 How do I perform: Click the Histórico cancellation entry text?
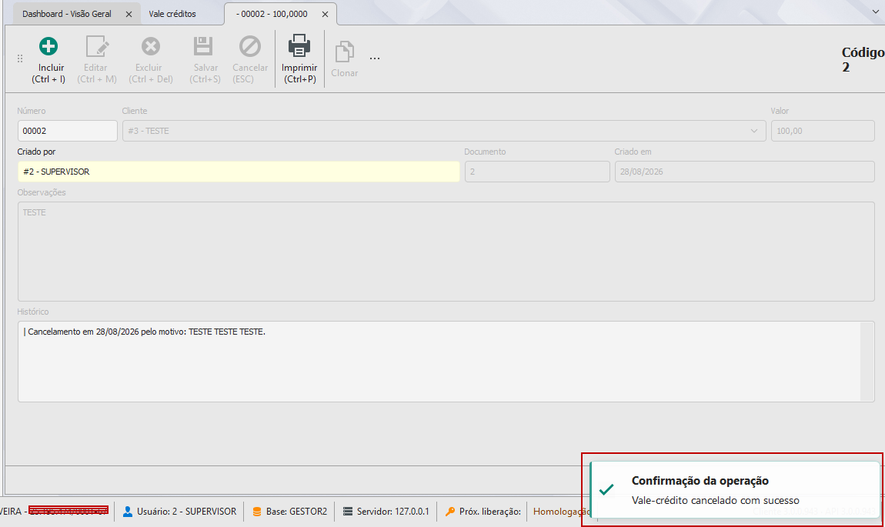147,332
